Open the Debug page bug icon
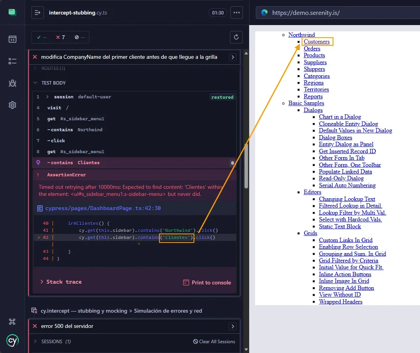Viewport: 420px width, 353px height. click(12, 83)
